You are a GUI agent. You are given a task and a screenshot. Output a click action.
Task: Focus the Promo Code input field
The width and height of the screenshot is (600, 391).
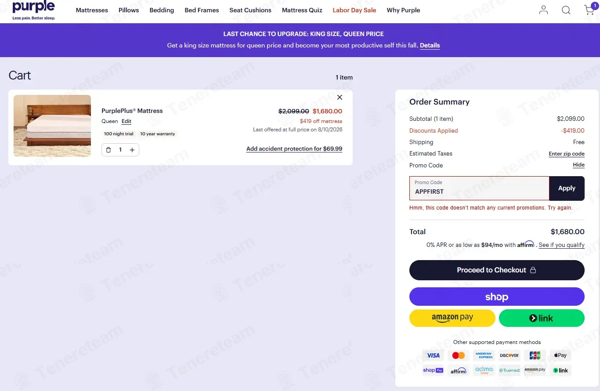pyautogui.click(x=479, y=188)
